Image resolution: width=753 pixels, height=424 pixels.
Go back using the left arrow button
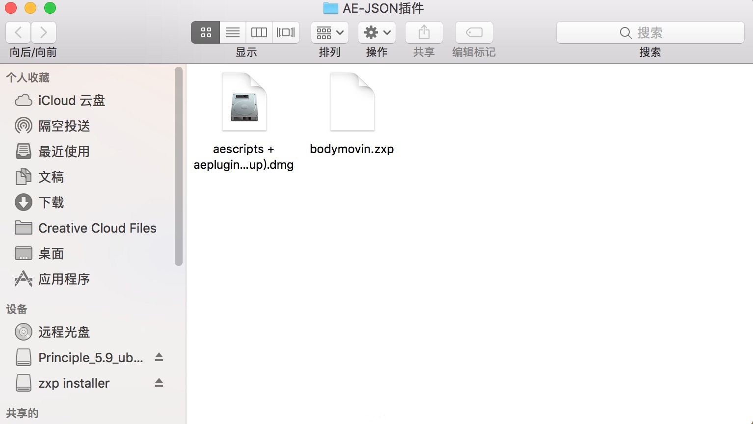click(18, 32)
